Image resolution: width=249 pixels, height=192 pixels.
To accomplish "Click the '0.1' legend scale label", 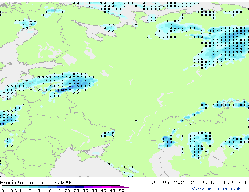I will tap(4, 190).
